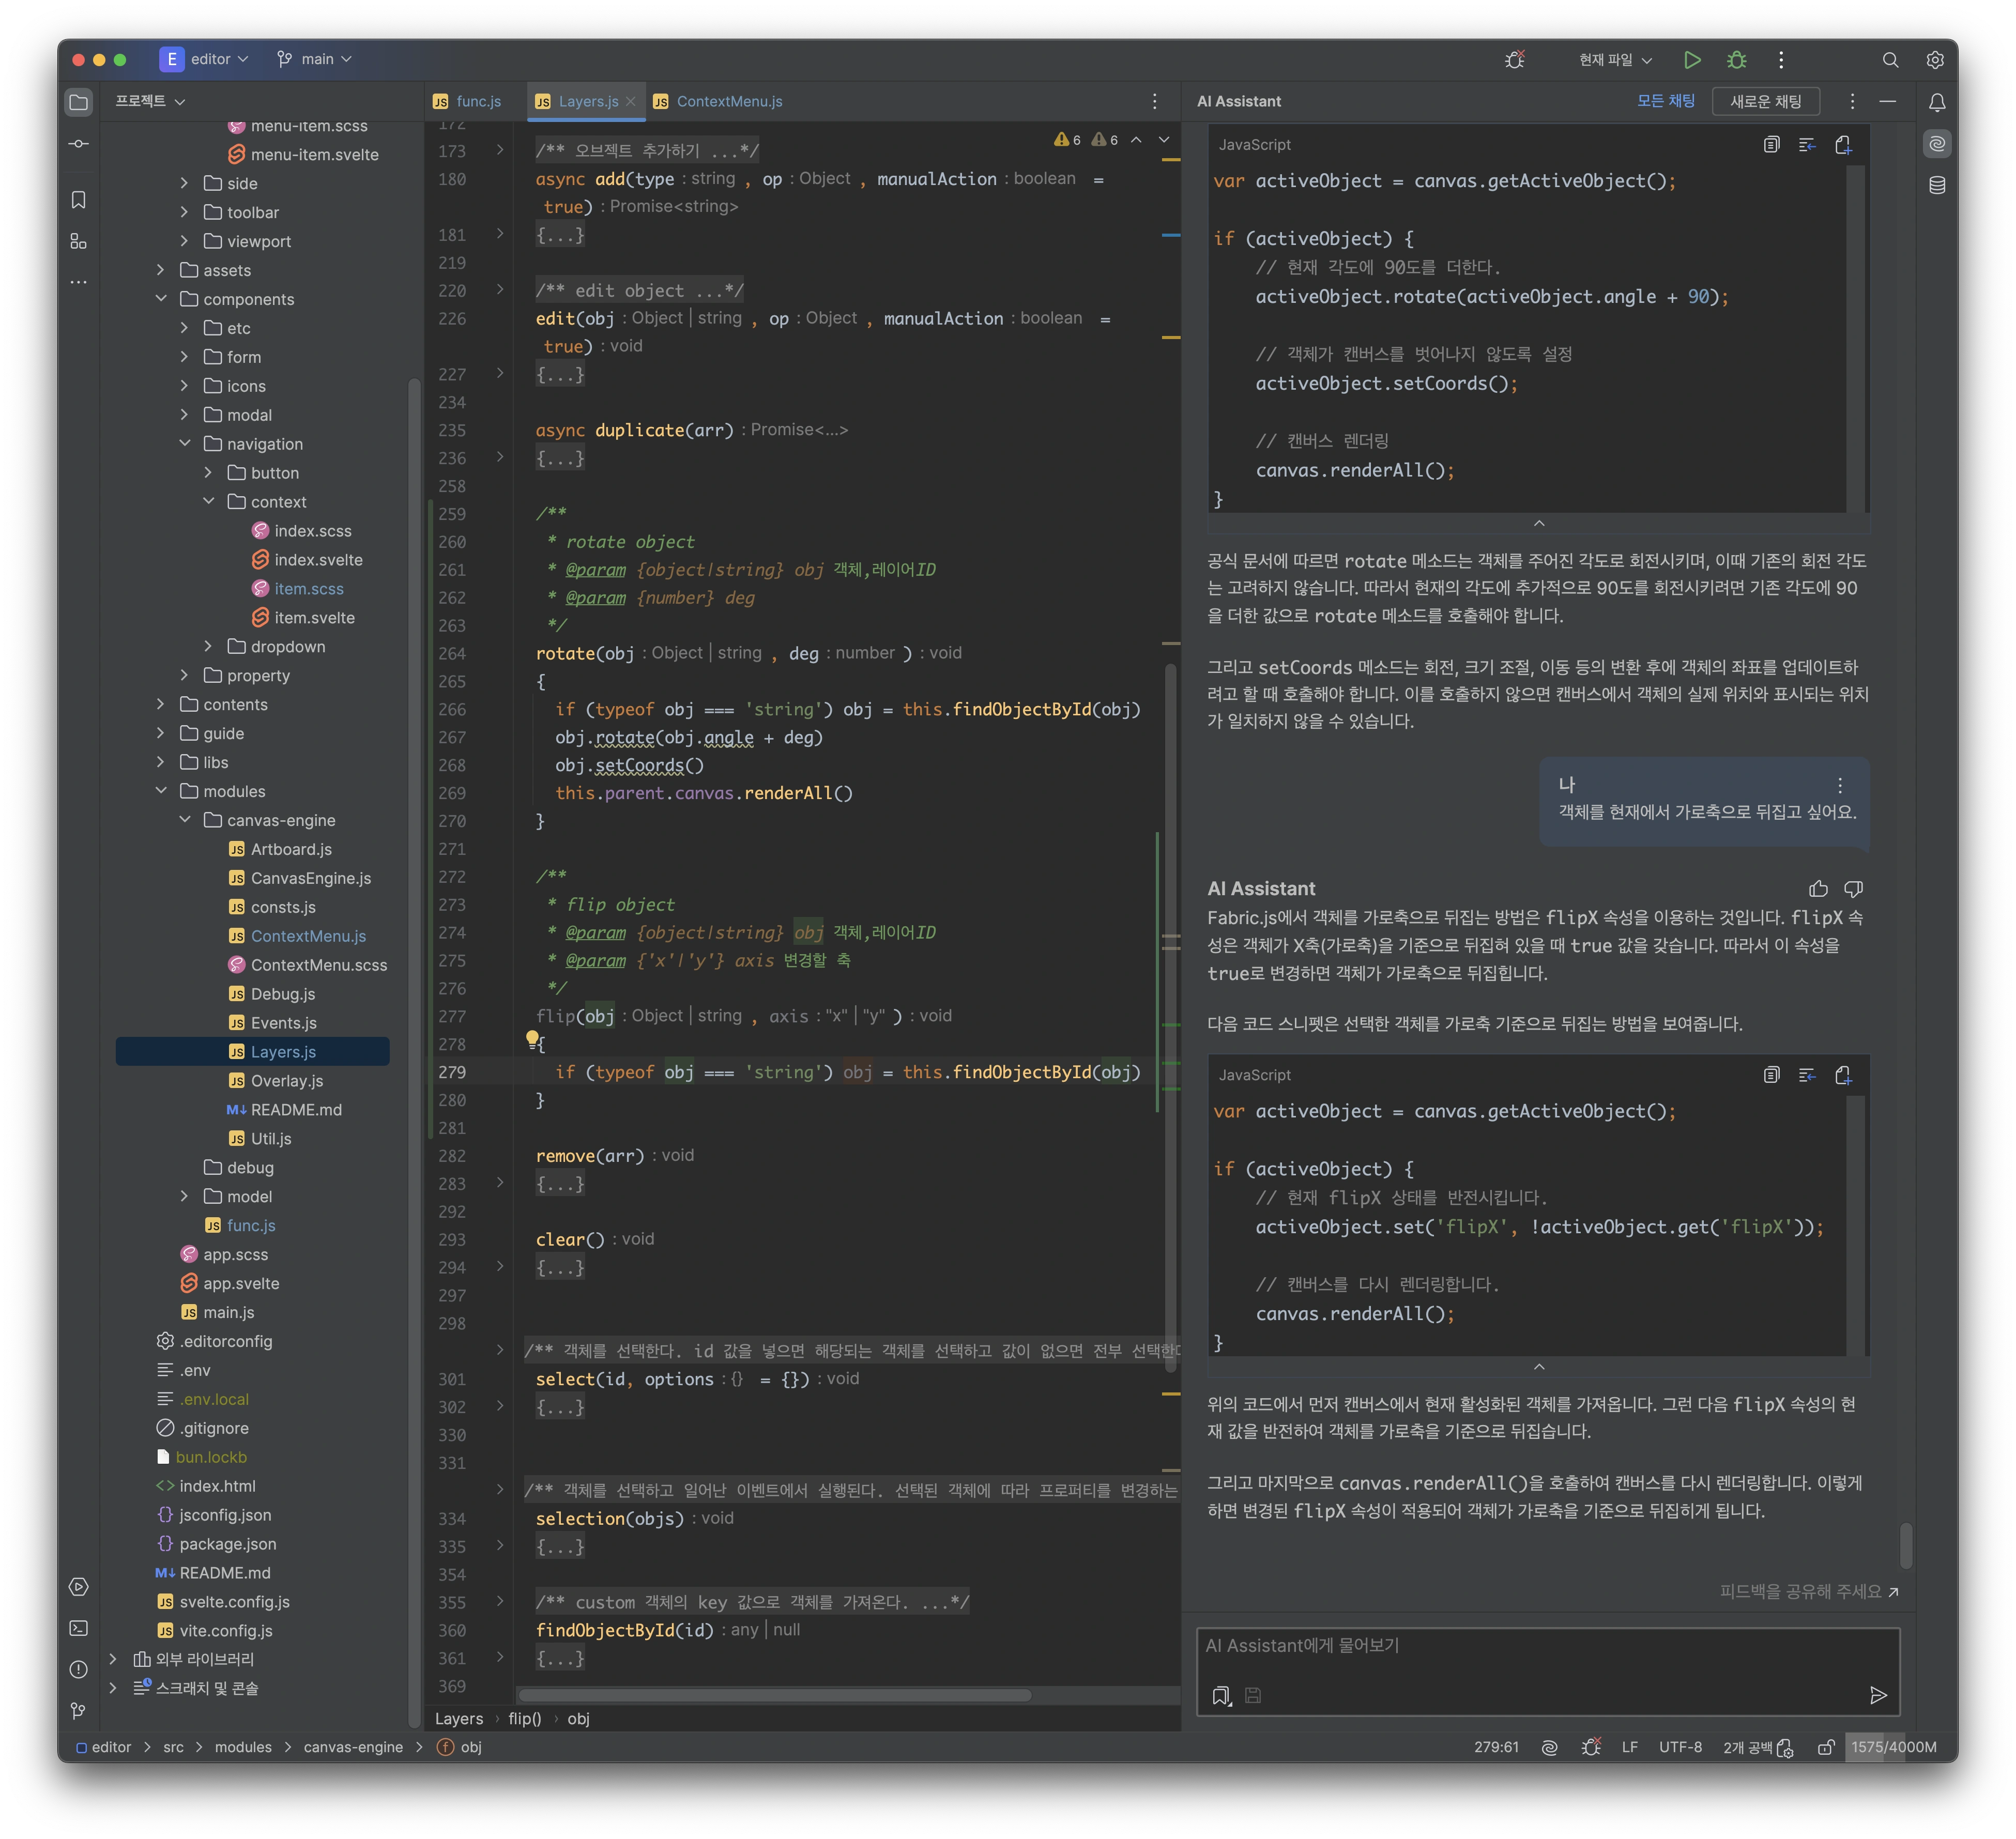The image size is (2016, 1839).
Task: Expand the 외부 라이브러리 node
Action: coord(113,1659)
